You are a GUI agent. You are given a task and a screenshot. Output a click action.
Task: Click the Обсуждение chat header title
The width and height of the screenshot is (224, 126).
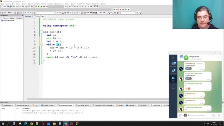194,57
